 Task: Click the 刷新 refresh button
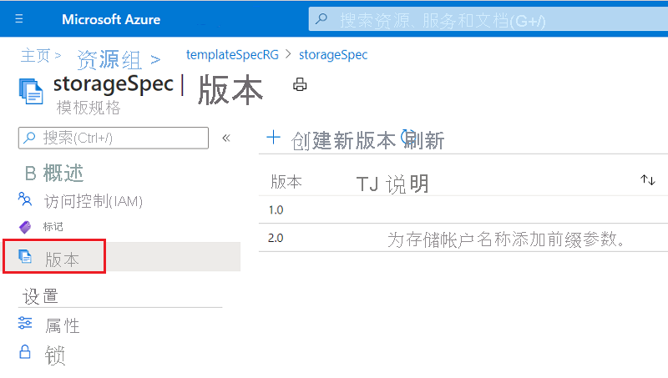tap(423, 140)
